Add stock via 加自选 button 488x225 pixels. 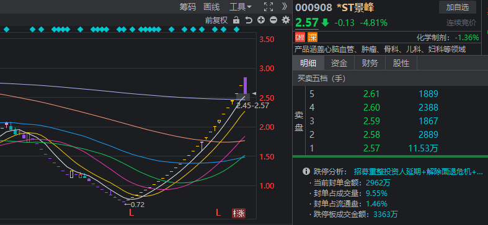458,7
